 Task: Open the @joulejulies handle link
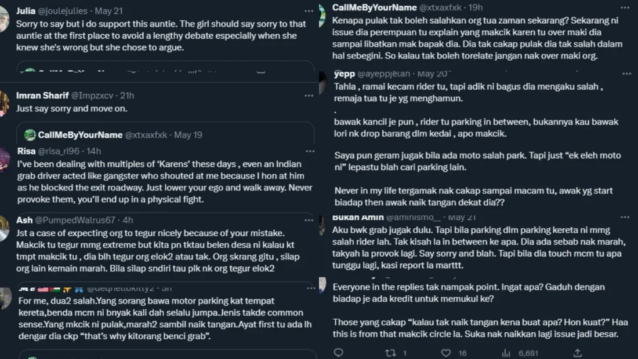pyautogui.click(x=63, y=10)
